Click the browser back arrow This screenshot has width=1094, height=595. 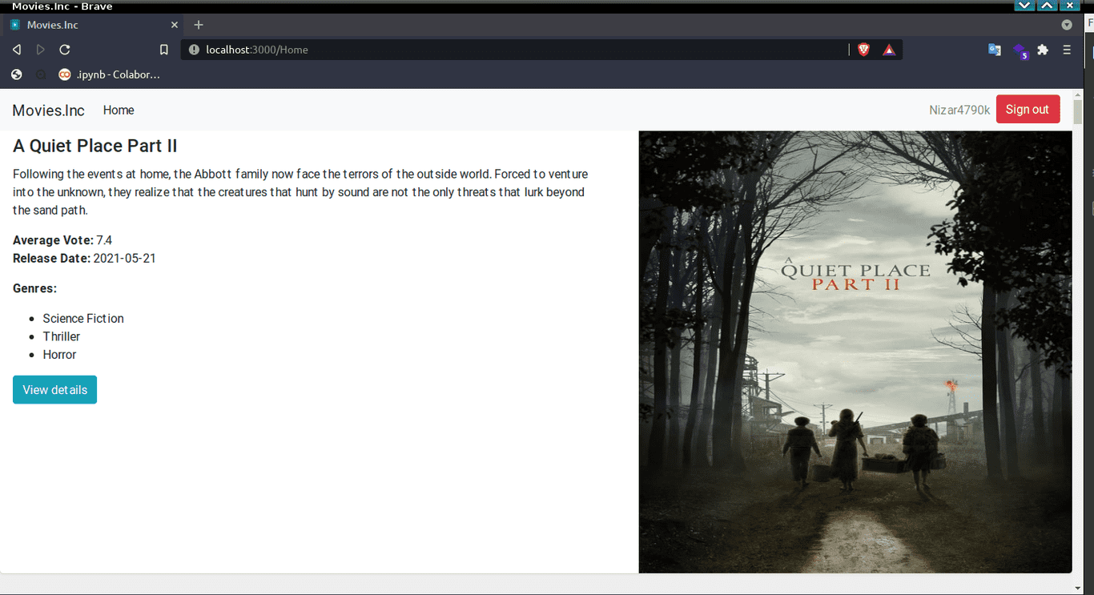tap(16, 50)
